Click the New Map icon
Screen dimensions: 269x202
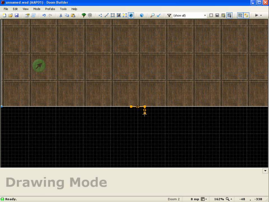pos(4,15)
